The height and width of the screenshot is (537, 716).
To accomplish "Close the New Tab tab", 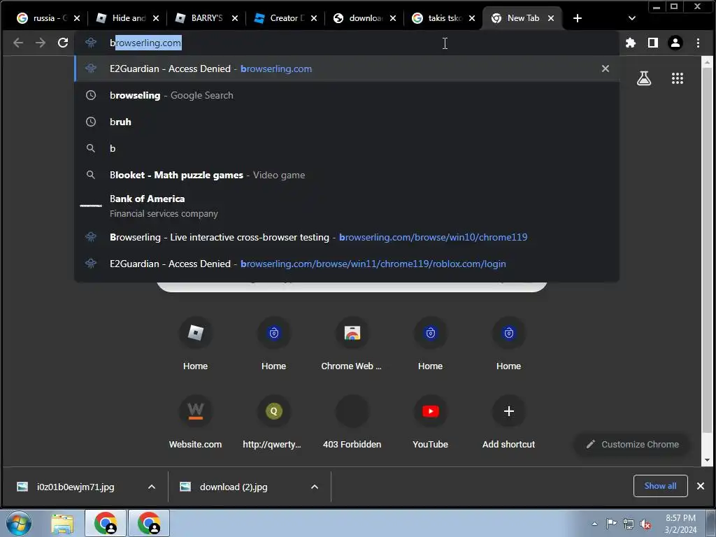I will coord(551,18).
